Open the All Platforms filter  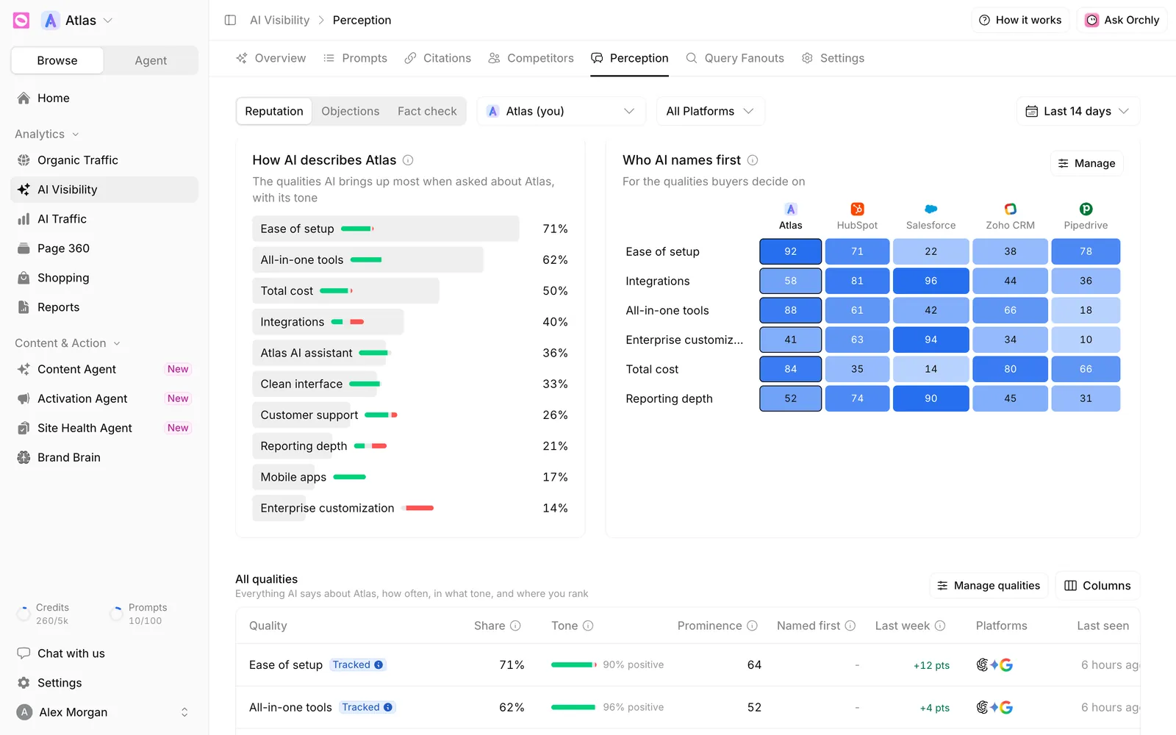[x=710, y=111]
